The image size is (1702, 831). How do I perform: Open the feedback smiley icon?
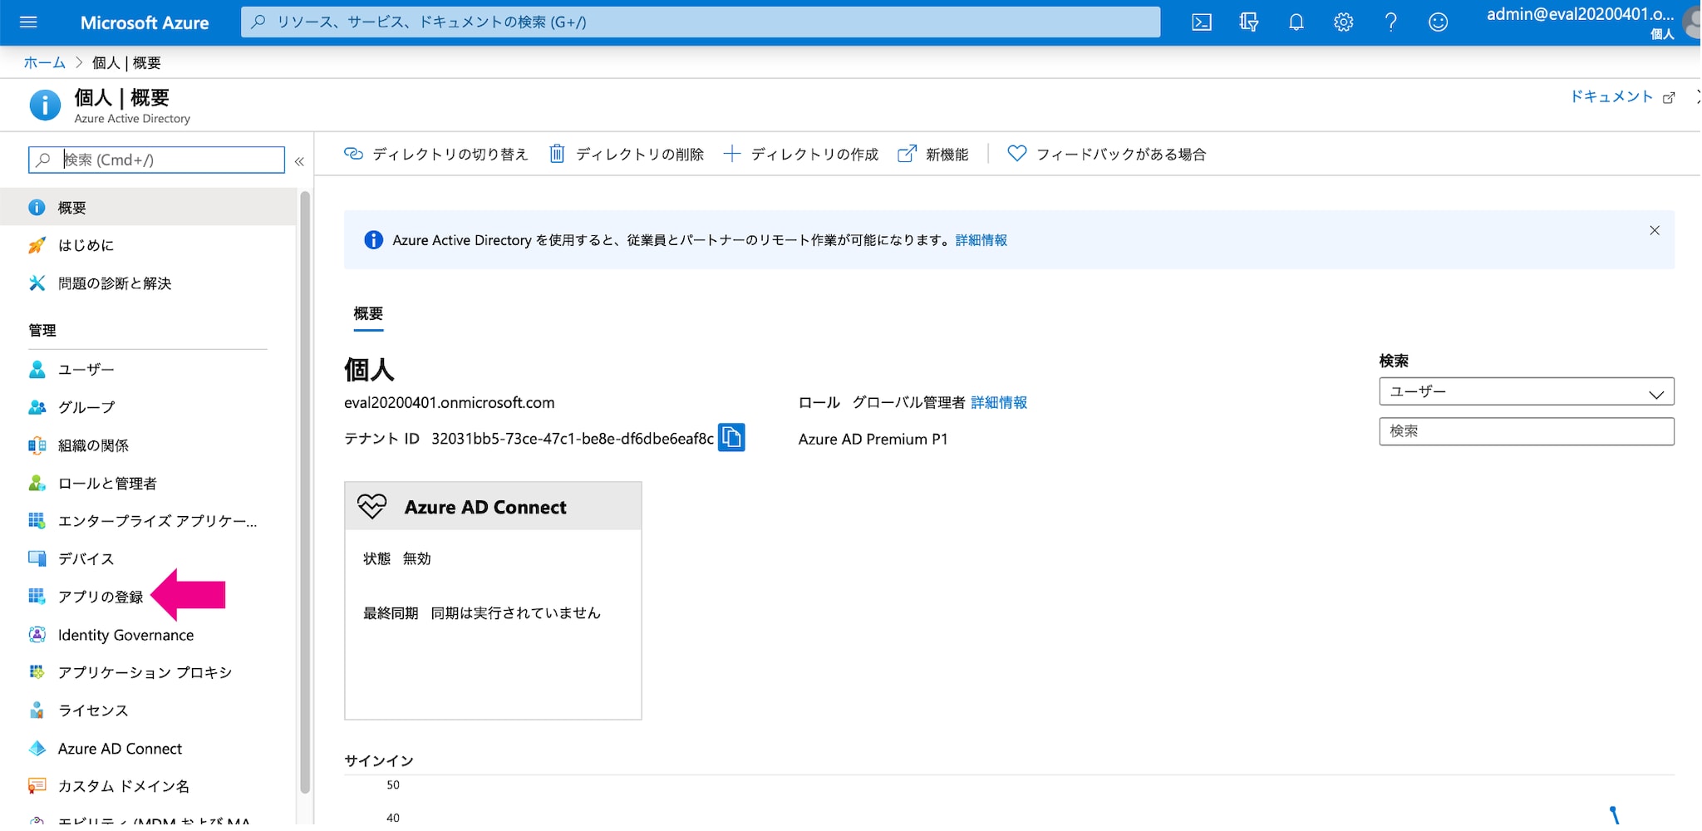click(1438, 22)
